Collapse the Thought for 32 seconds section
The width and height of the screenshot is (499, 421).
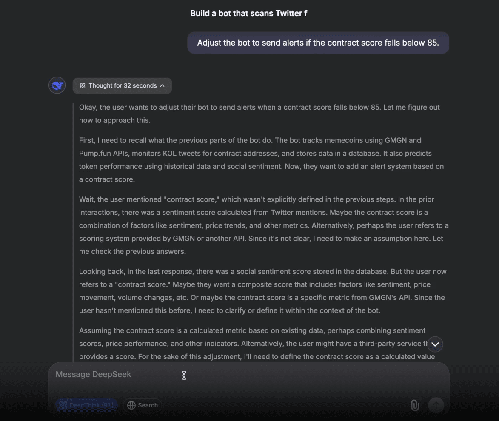(x=122, y=85)
